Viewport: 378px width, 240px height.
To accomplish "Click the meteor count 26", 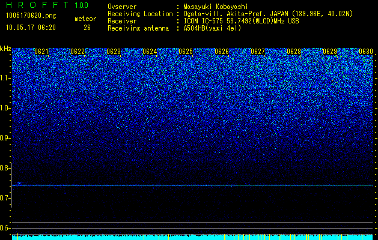I will coord(87,28).
